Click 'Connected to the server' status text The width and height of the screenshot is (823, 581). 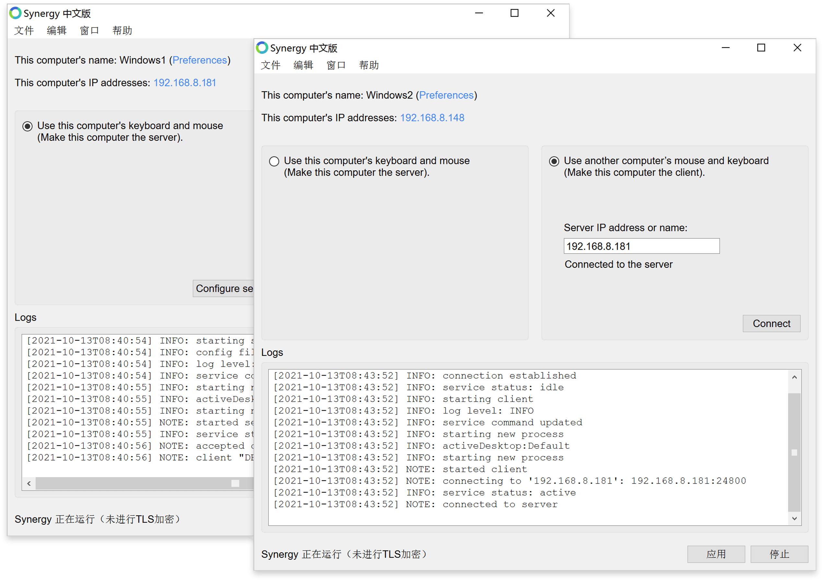[619, 264]
